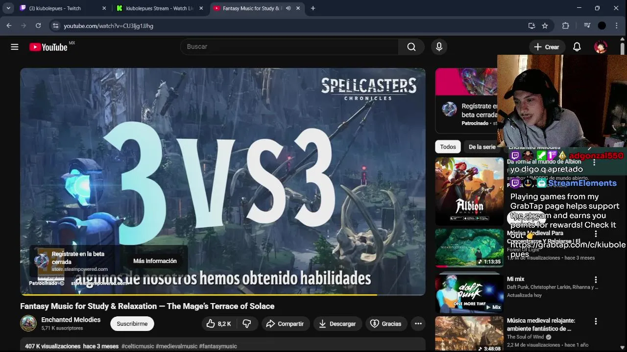The width and height of the screenshot is (627, 352).
Task: Click the Crear button
Action: (547, 47)
